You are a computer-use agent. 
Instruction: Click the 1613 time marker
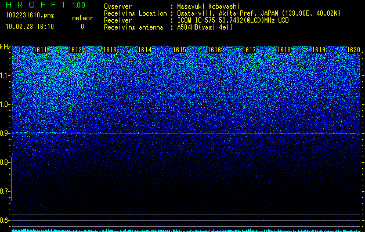coord(110,50)
